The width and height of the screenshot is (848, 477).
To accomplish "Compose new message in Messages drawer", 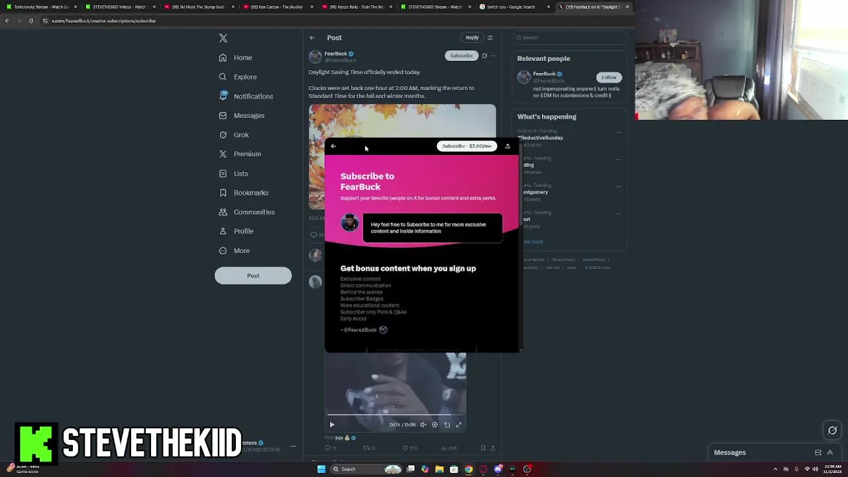I will click(x=818, y=452).
